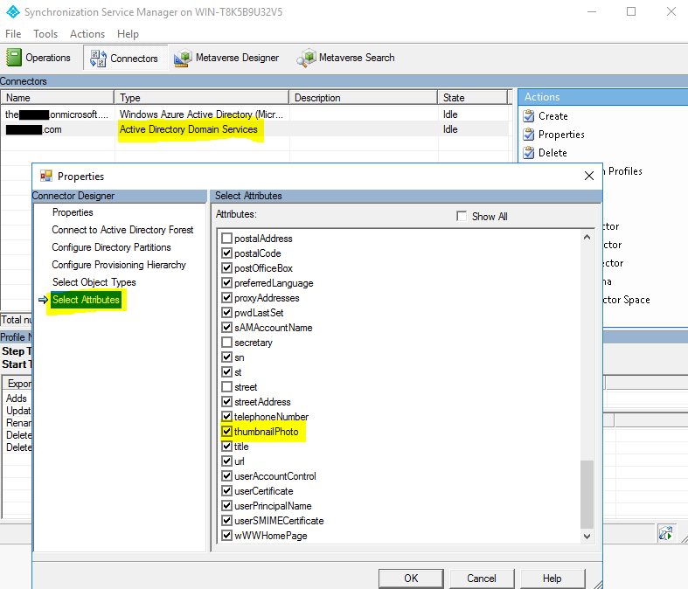Uncheck the postOfficeBox attribute
Image resolution: width=688 pixels, height=589 pixels.
226,268
